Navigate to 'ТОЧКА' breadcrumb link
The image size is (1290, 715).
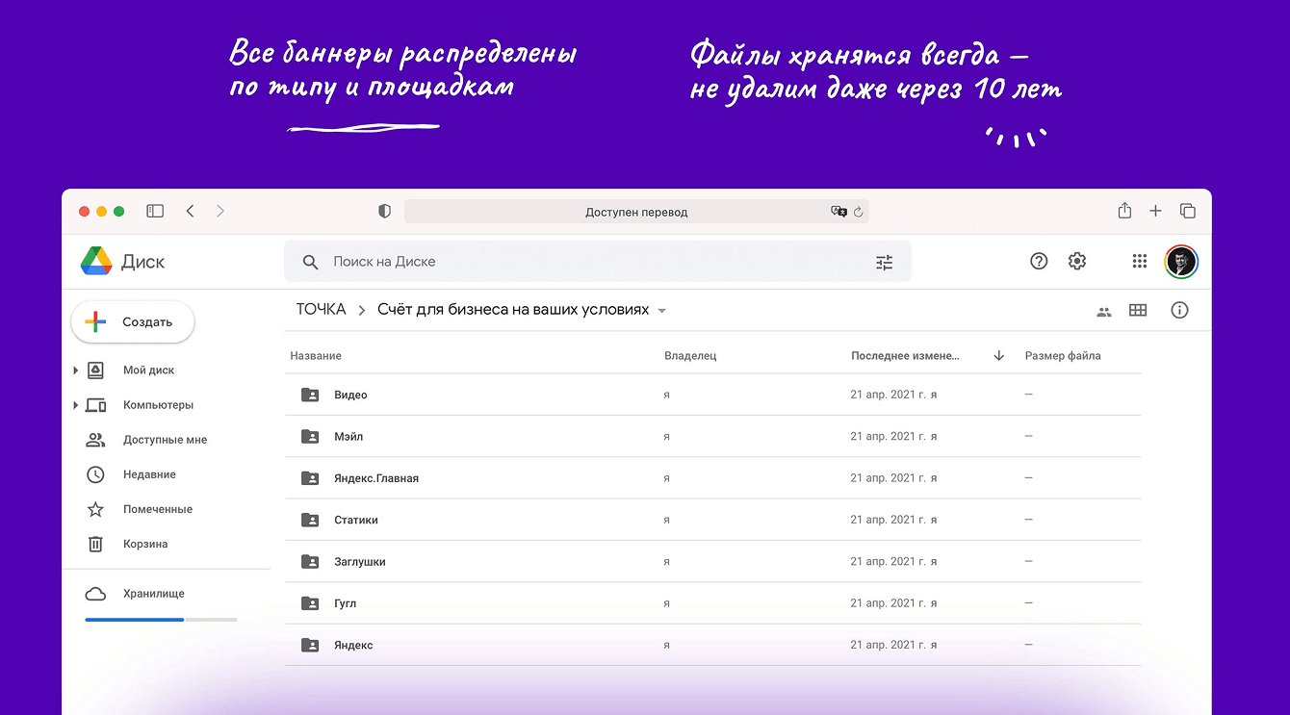tap(321, 310)
